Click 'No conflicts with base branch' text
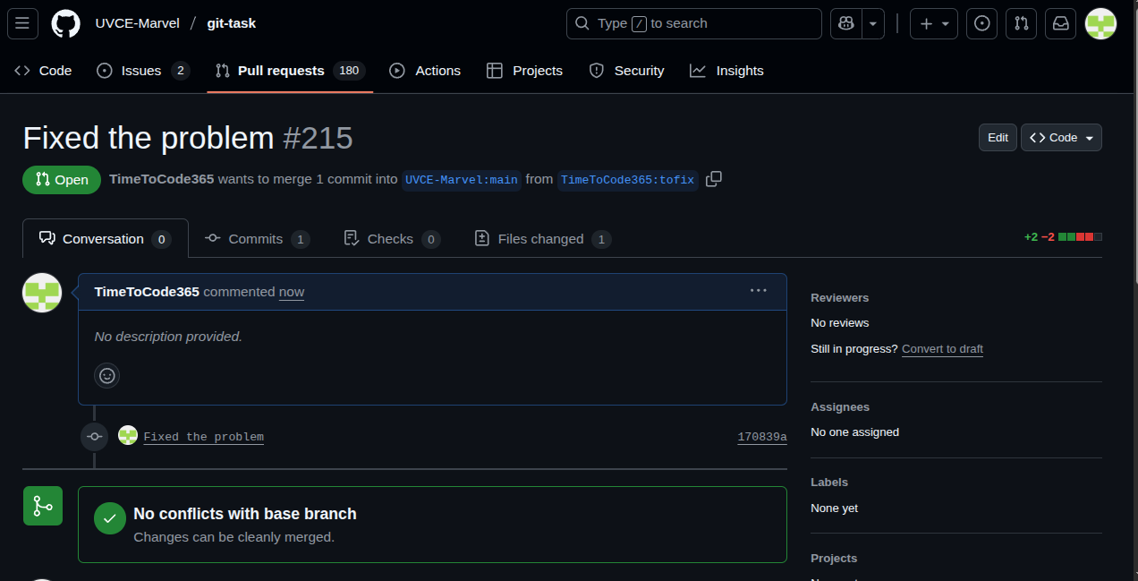The height and width of the screenshot is (581, 1138). coord(245,514)
